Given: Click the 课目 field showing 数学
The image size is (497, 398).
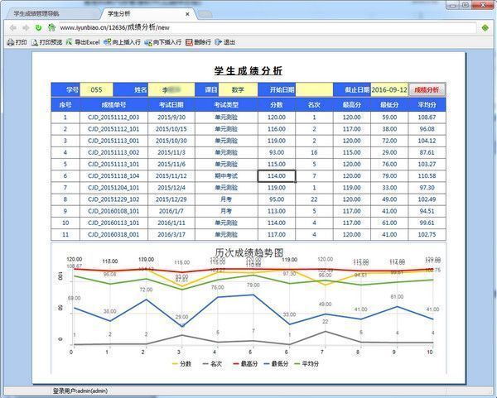Looking at the screenshot, I should pos(238,90).
